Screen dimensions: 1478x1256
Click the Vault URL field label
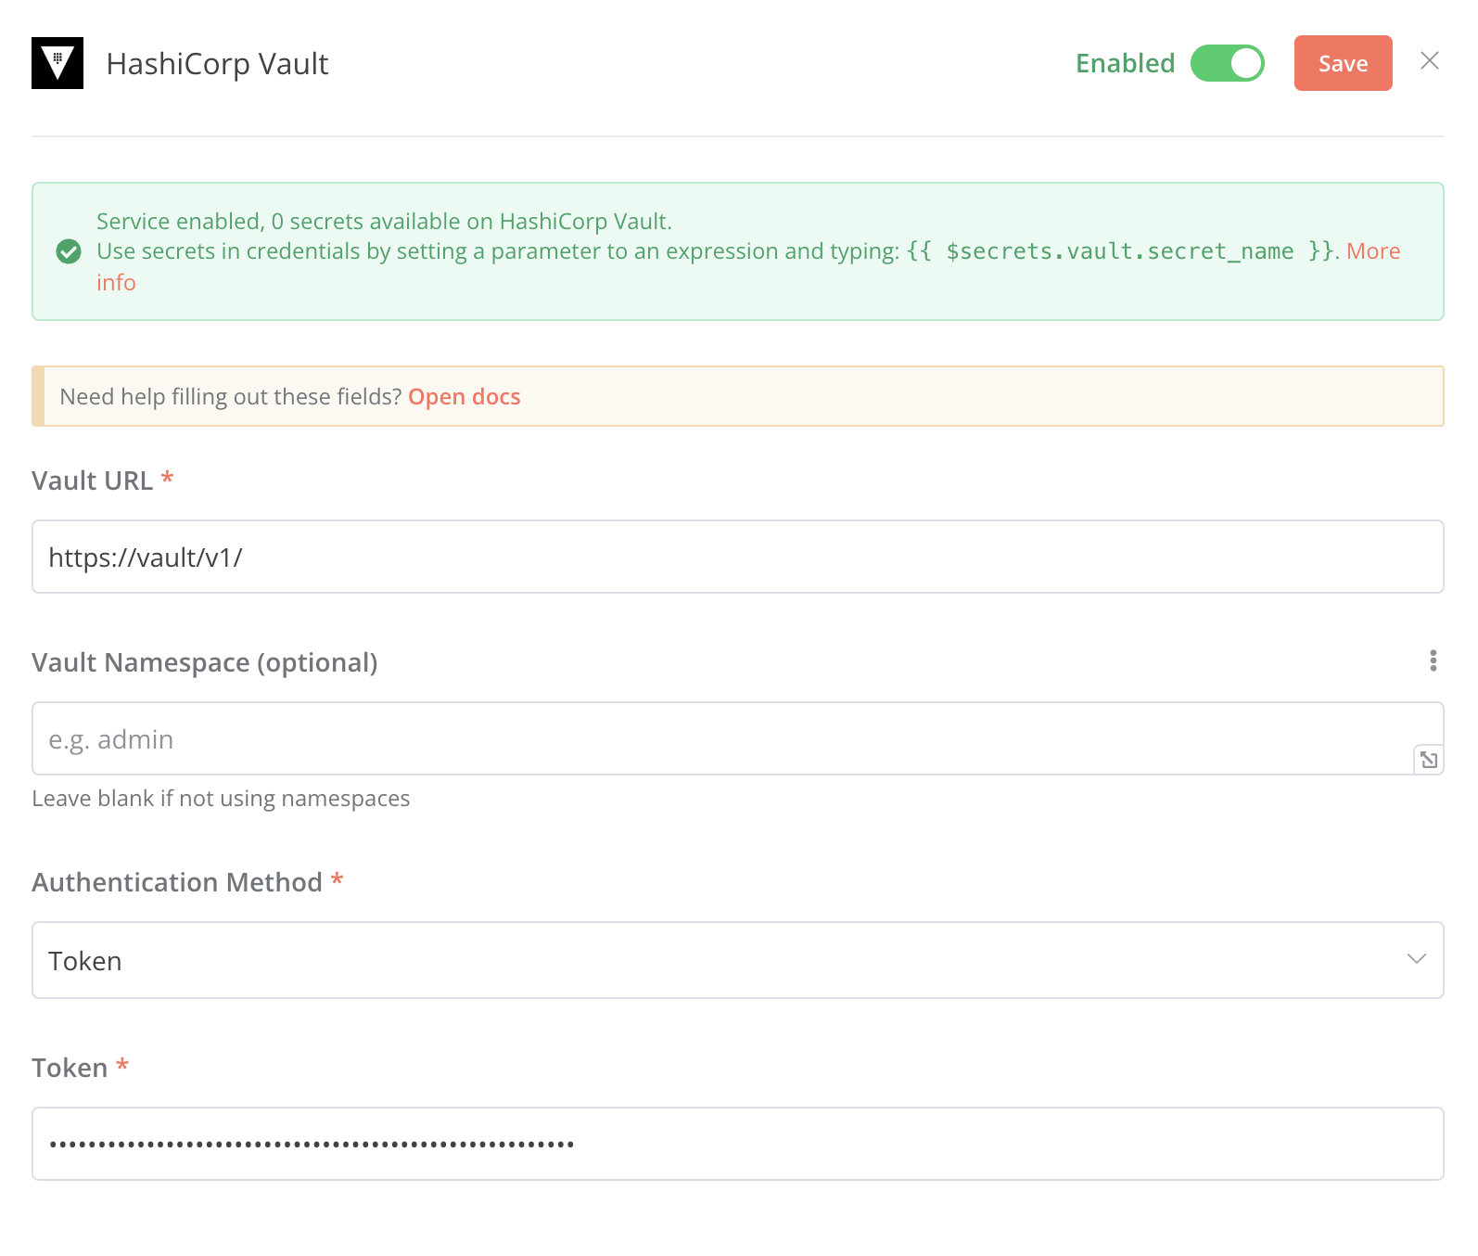93,481
